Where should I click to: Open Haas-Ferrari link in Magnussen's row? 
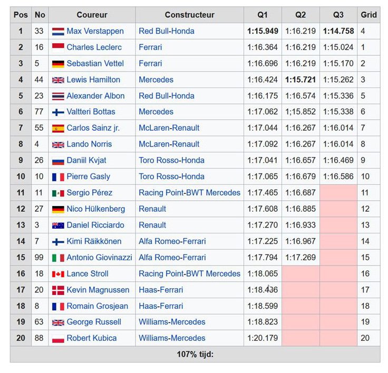coord(161,290)
